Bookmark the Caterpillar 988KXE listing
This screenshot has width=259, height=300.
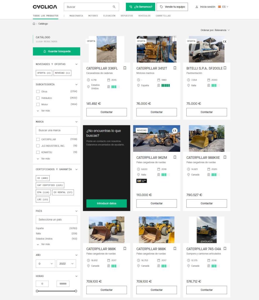click(225, 157)
